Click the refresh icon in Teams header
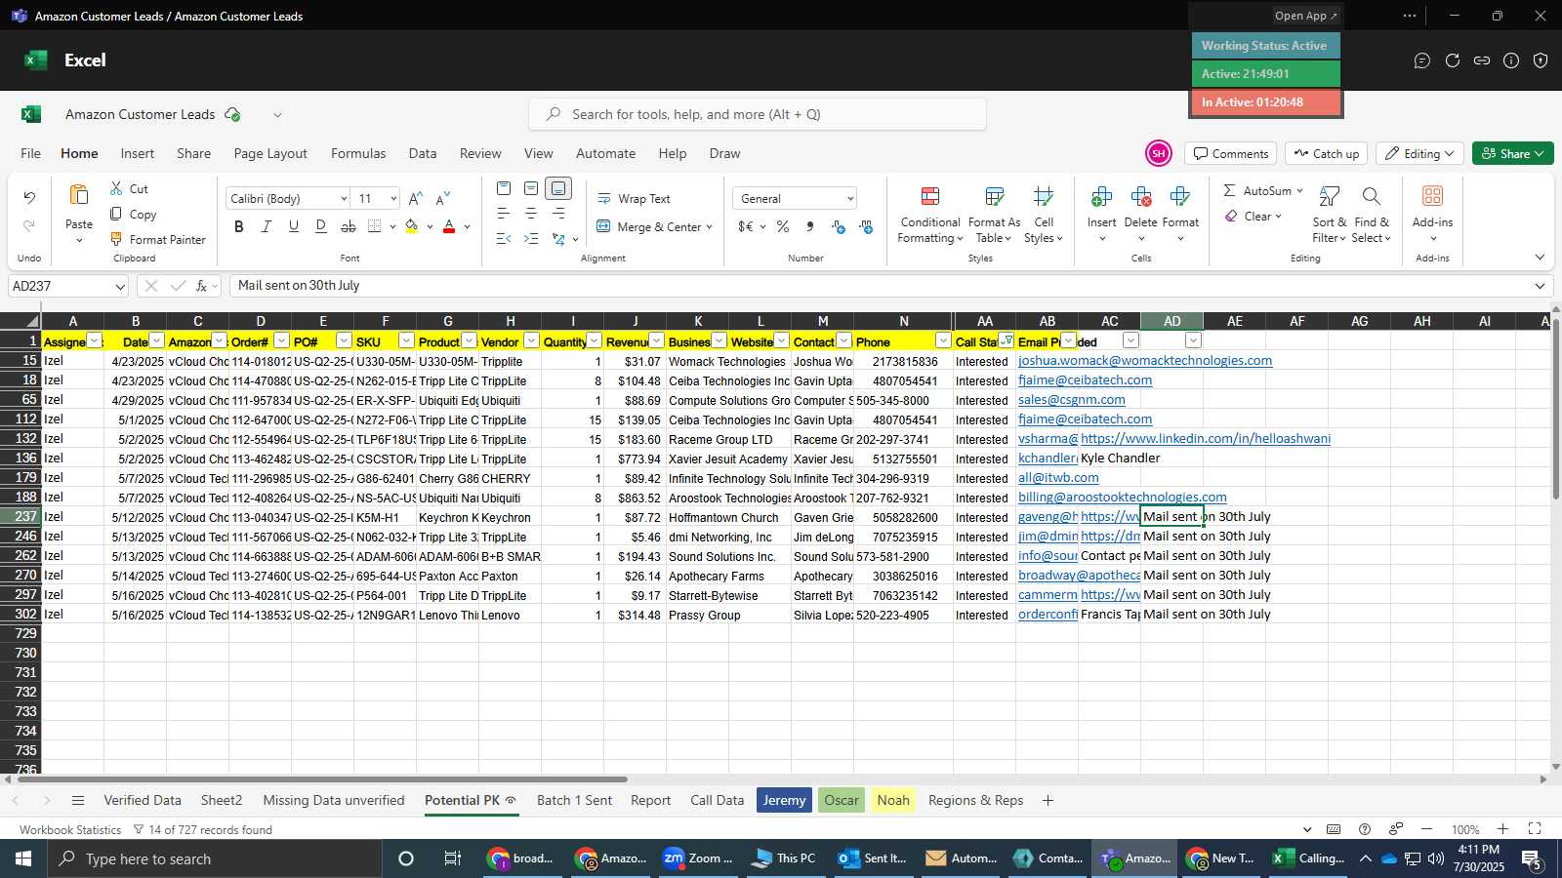The image size is (1562, 878). point(1453,60)
